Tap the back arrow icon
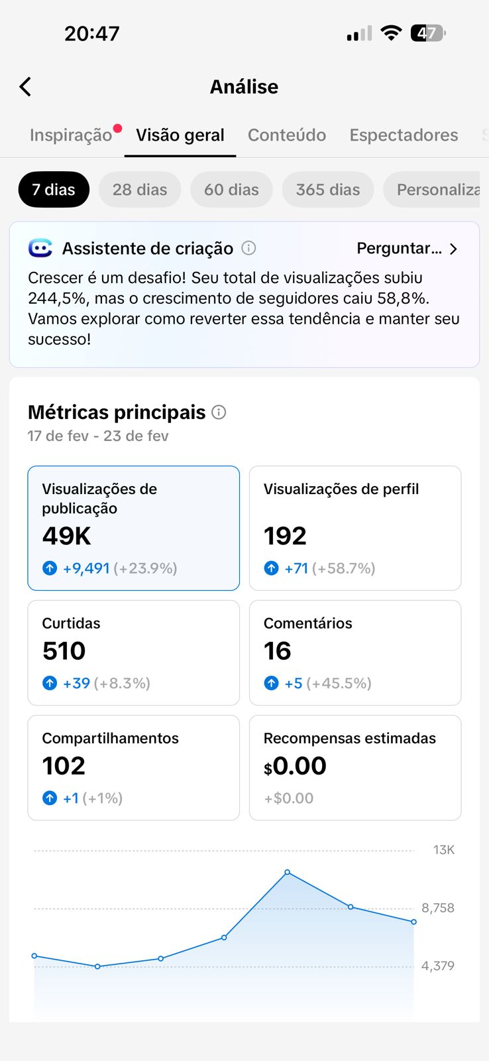The height and width of the screenshot is (1061, 489). 25,87
